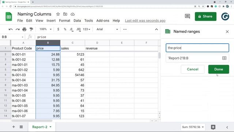Click the Print icon
234x132 pixels.
coord(24,29)
